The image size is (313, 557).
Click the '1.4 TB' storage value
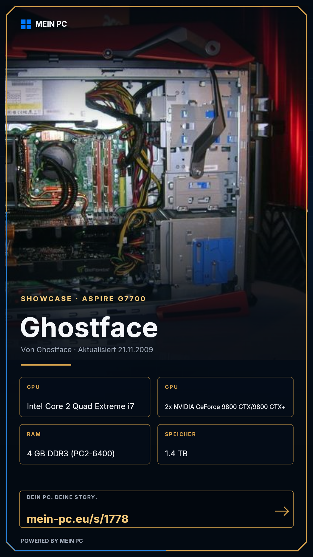[x=176, y=453]
